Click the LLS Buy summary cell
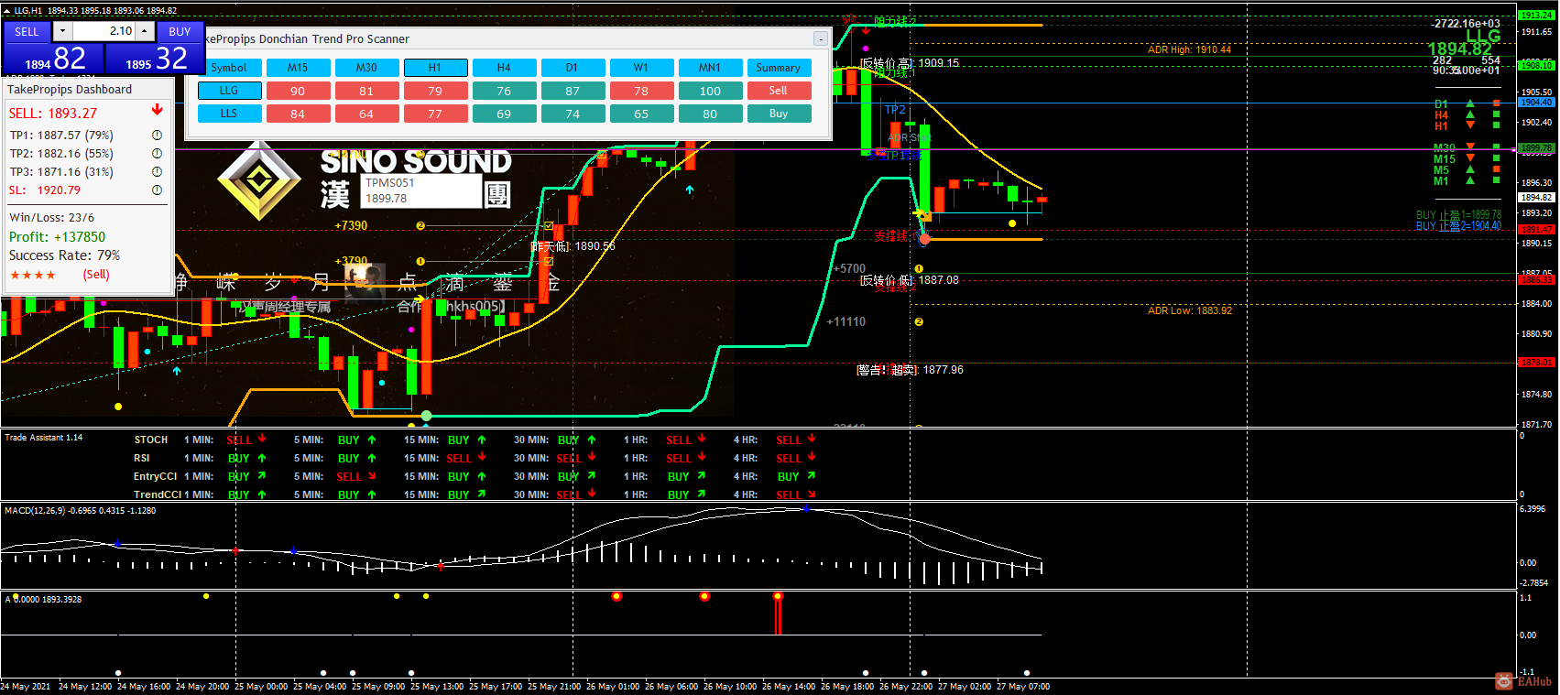The image size is (1560, 695). [779, 114]
